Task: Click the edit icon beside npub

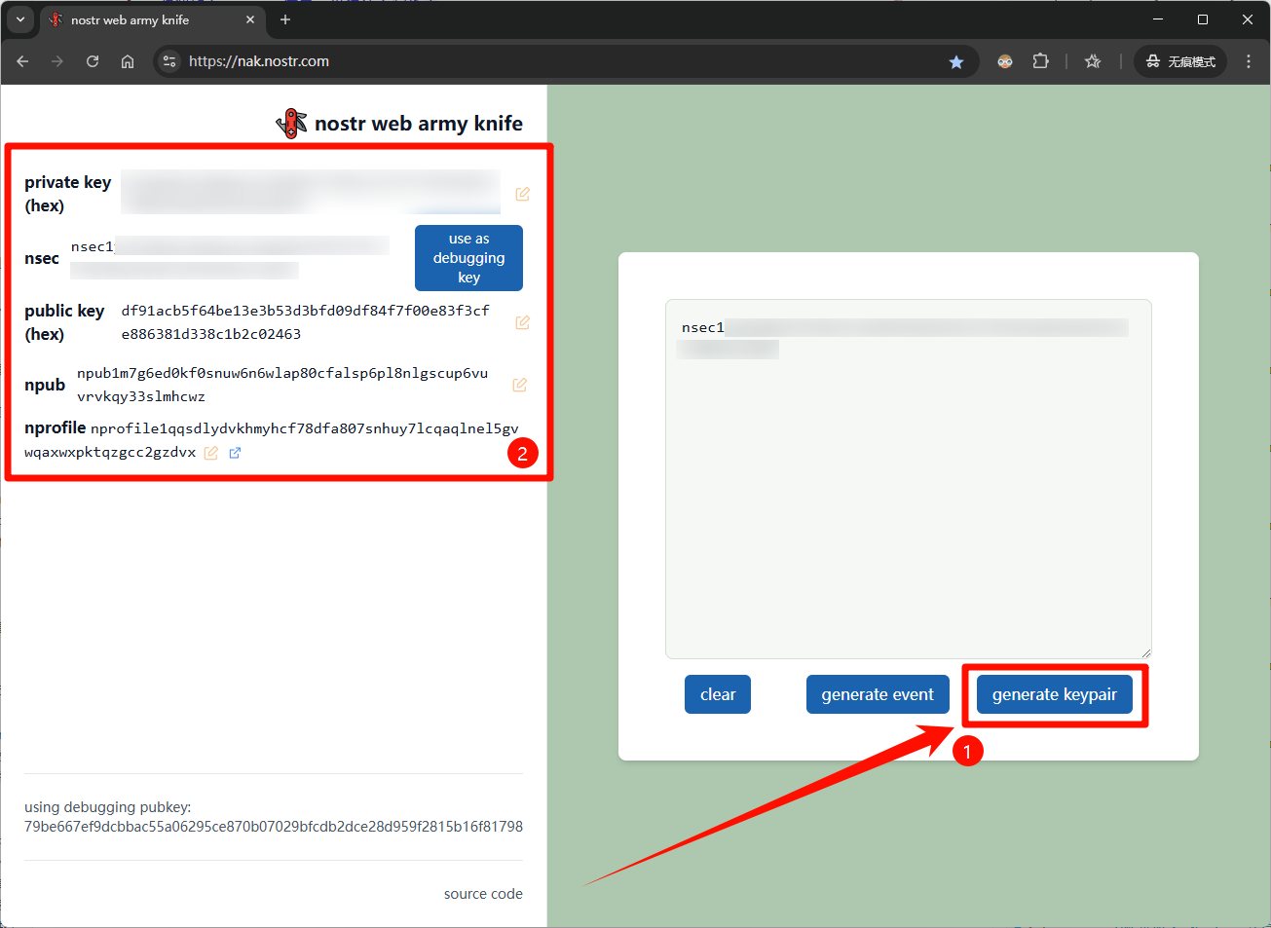Action: [x=520, y=385]
